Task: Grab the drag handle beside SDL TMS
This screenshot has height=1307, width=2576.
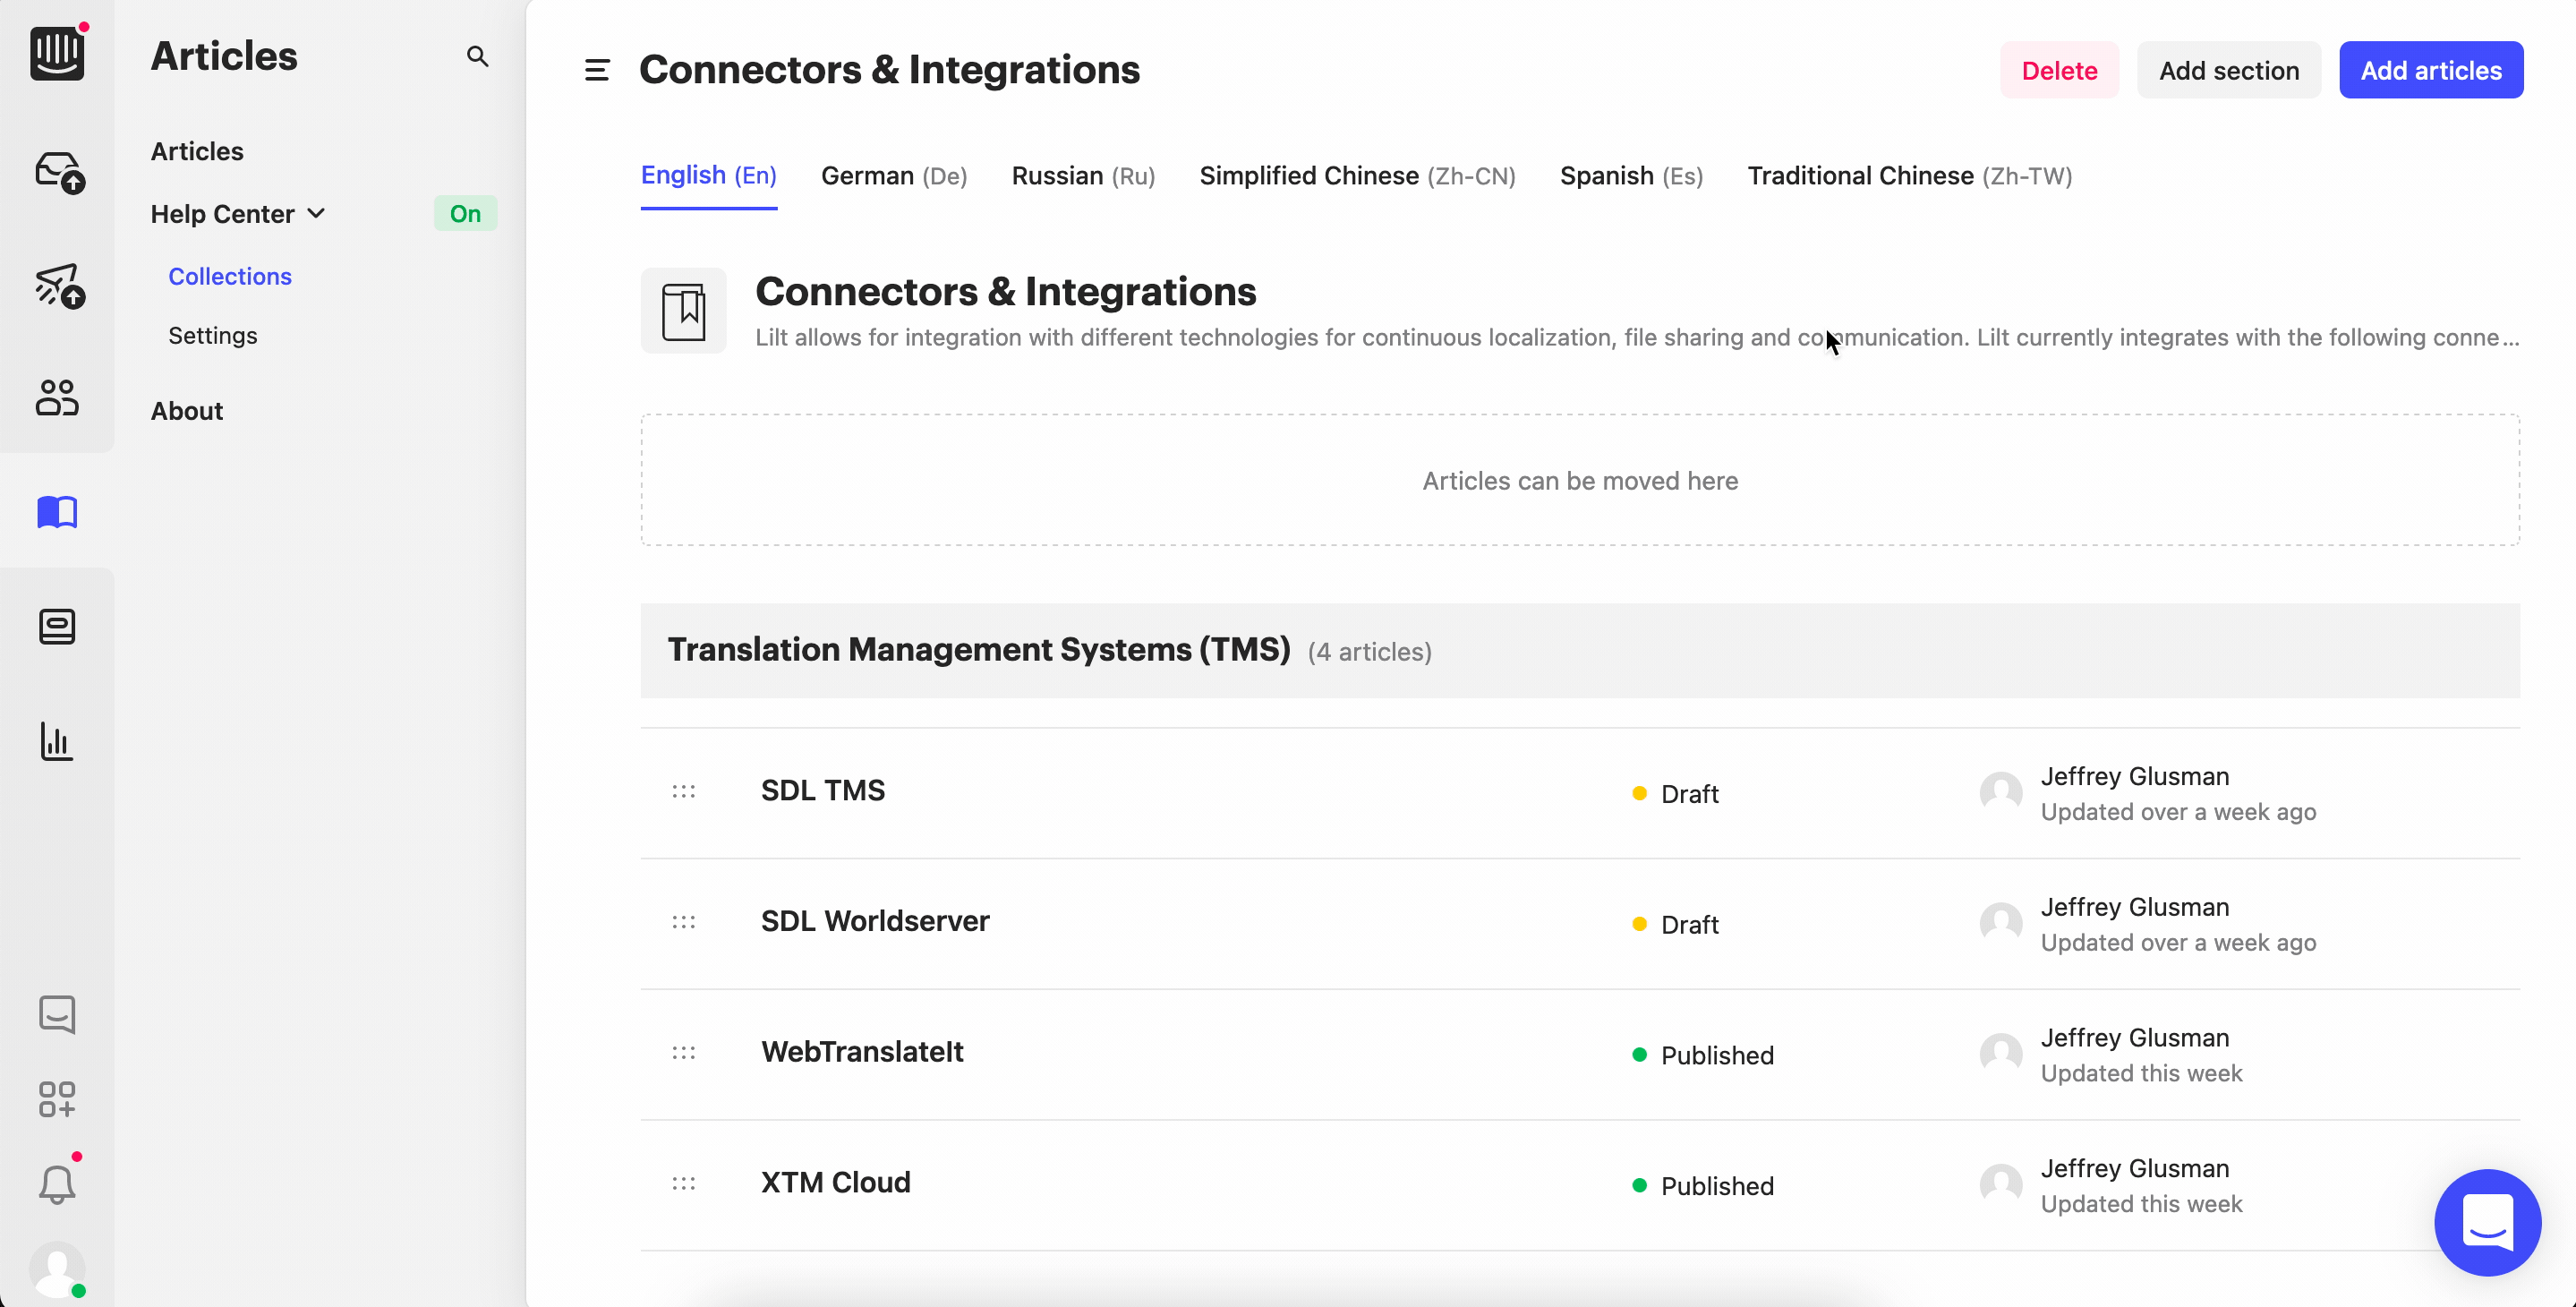Action: 683,791
